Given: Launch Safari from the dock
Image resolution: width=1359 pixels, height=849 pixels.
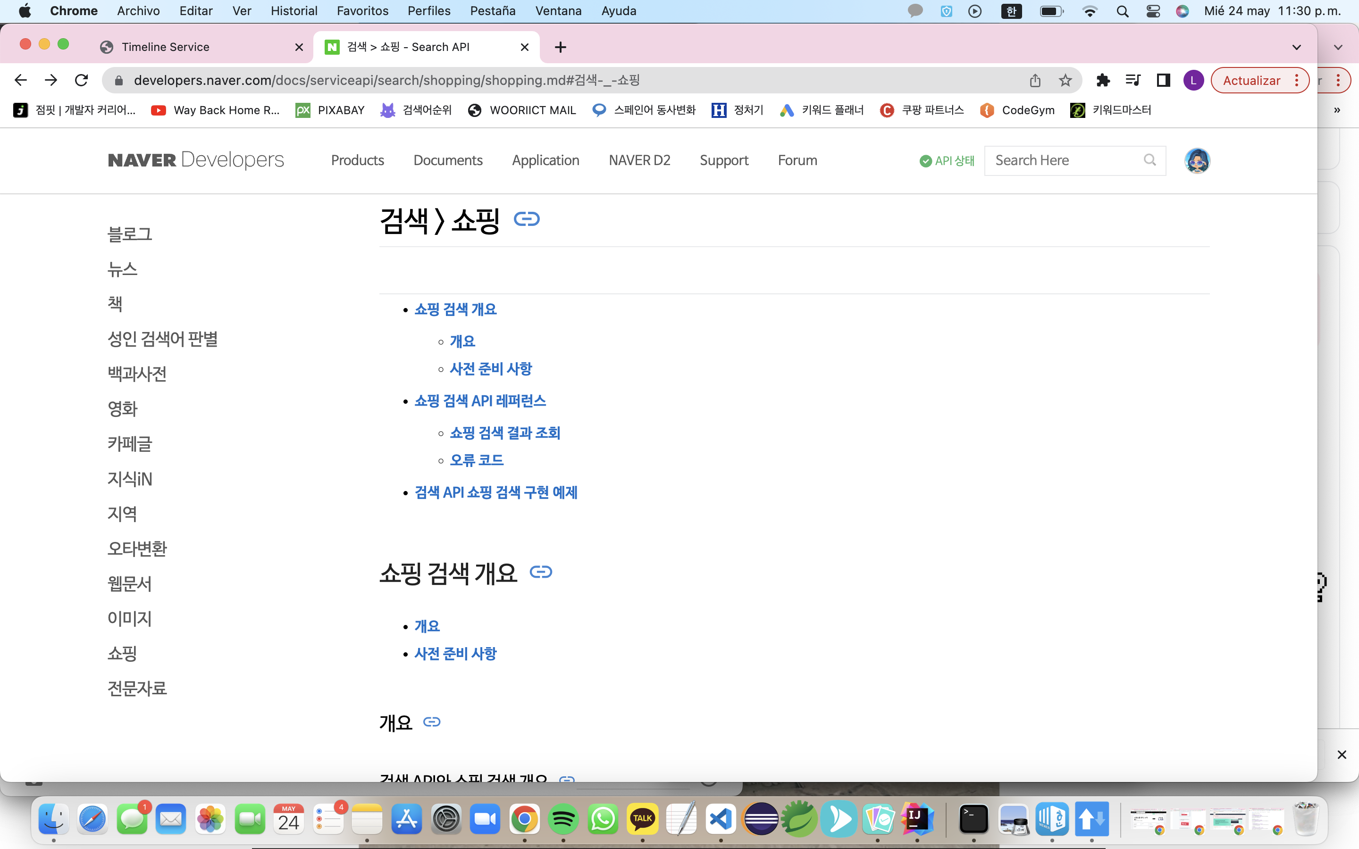Looking at the screenshot, I should point(92,820).
